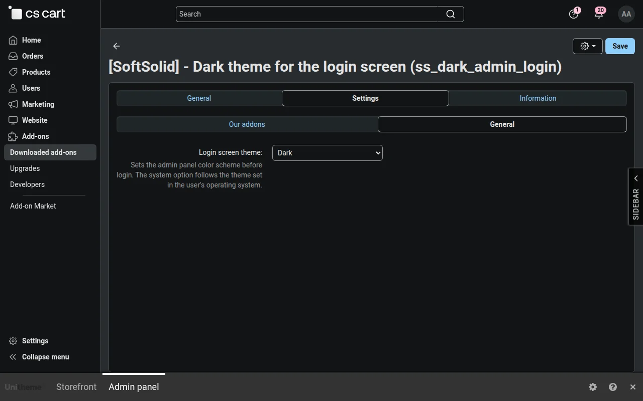Open the clock notifications icon
This screenshot has height=401, width=643.
coord(574,14)
